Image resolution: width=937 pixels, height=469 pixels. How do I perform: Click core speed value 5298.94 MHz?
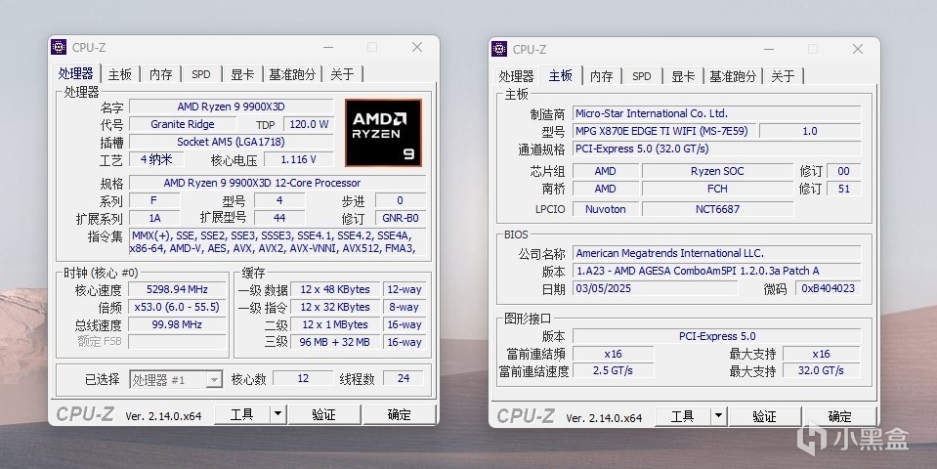(177, 289)
